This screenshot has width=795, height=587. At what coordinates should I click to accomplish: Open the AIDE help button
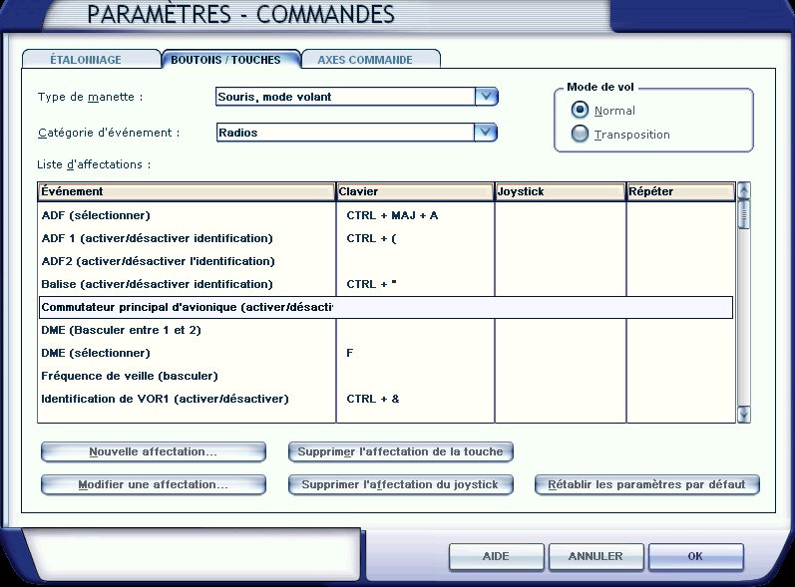coord(497,557)
